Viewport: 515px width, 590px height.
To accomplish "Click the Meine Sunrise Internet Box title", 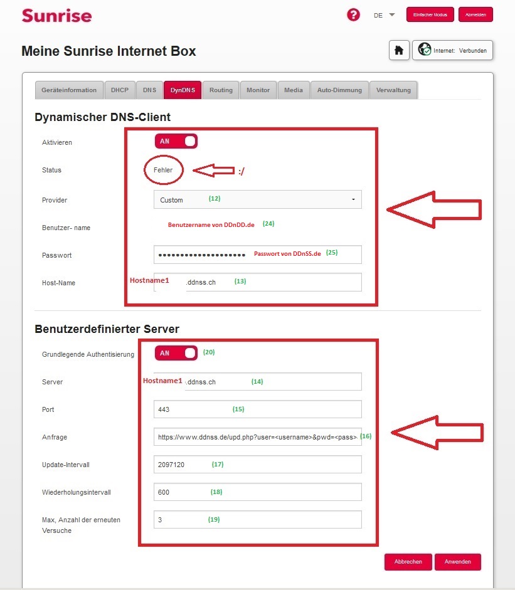I will tap(109, 51).
